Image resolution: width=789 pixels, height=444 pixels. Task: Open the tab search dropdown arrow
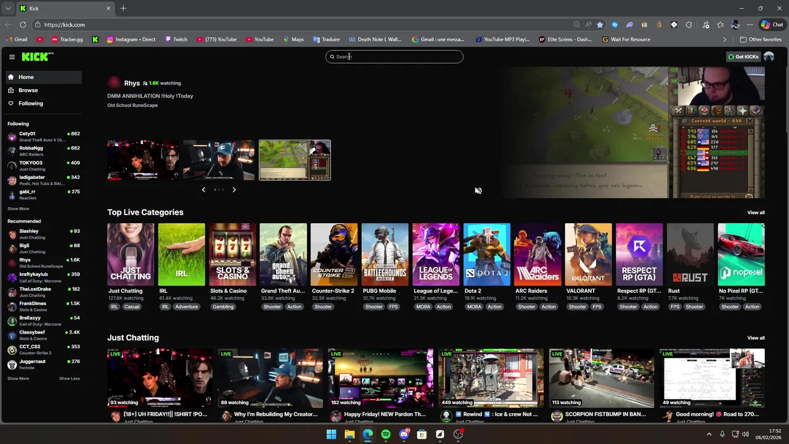point(7,9)
